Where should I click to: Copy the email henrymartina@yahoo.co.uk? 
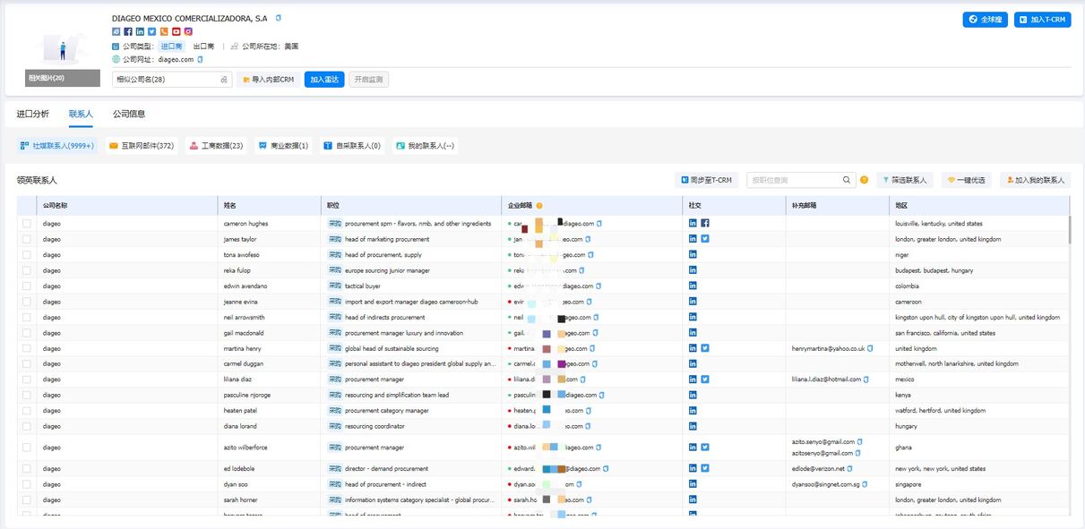(872, 348)
